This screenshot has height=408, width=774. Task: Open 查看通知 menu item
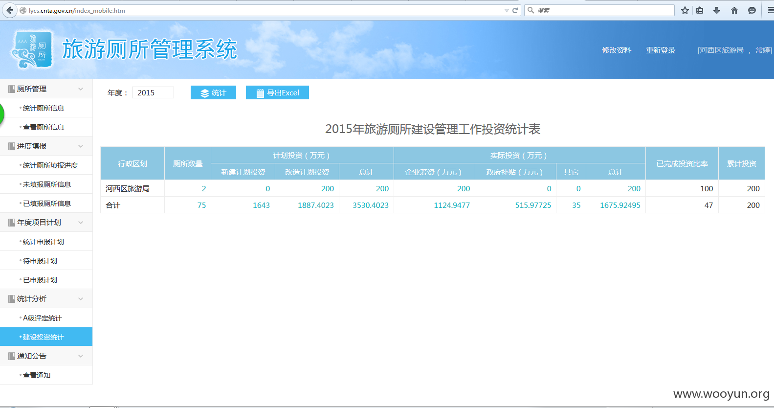tap(46, 375)
